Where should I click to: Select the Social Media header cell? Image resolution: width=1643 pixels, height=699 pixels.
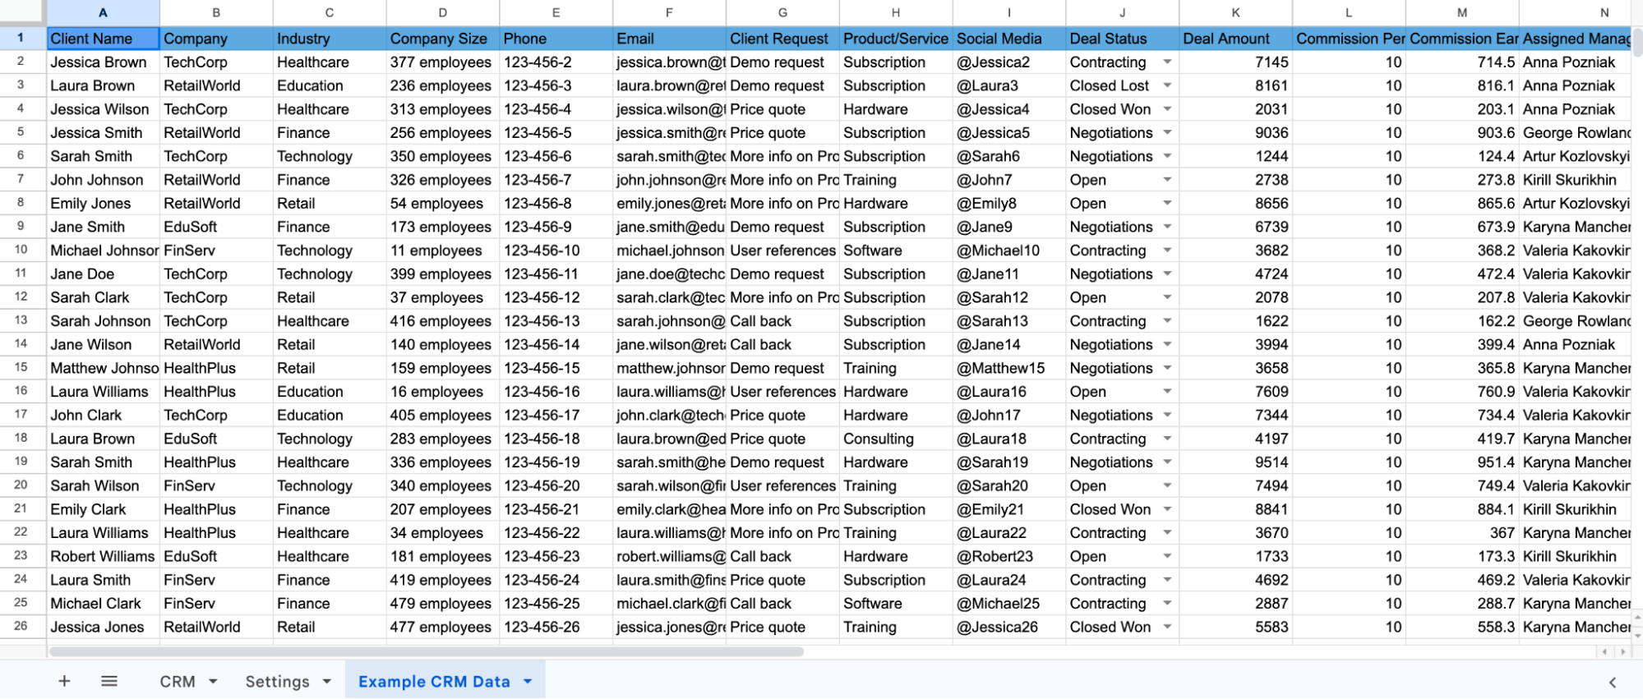click(1009, 39)
